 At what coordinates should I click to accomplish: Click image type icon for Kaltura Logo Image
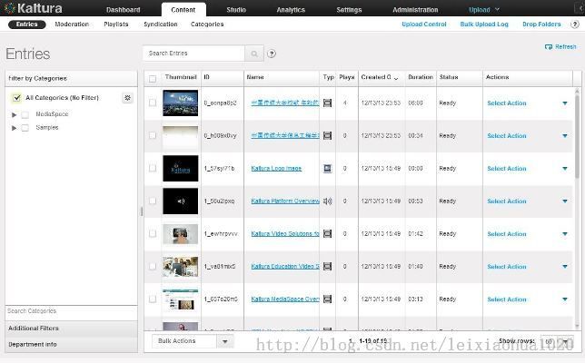click(327, 169)
